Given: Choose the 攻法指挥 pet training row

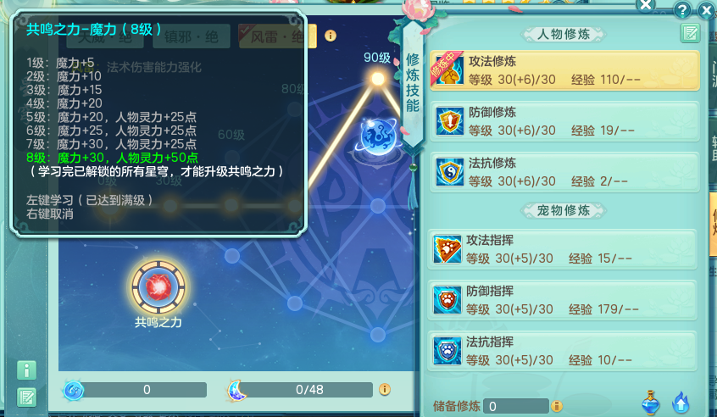Looking at the screenshot, I should point(563,249).
